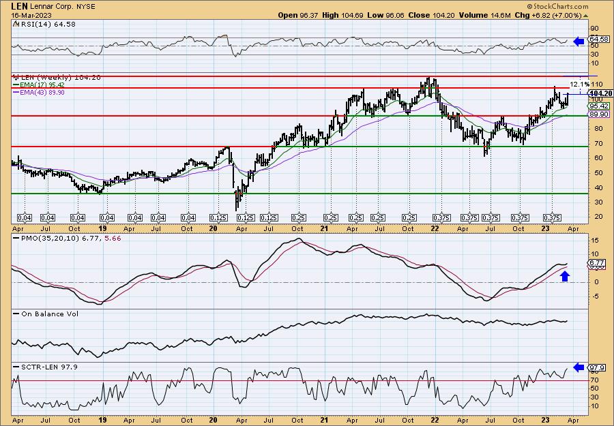Click the RSI(14) 64.58 indicator label

point(47,25)
